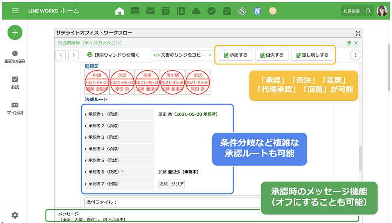Open the hamburger menu in the header
Screen dimensions: 392x223
(x=15, y=11)
